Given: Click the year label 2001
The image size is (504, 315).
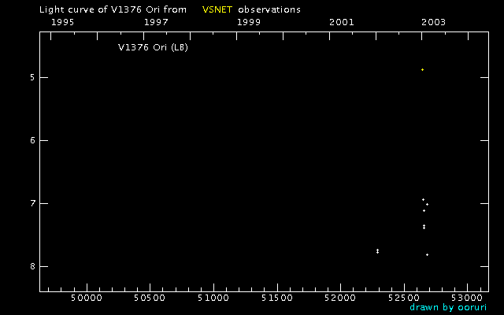Looking at the screenshot, I should (x=341, y=22).
